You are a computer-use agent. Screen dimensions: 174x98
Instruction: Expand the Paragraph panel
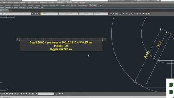(9, 8)
